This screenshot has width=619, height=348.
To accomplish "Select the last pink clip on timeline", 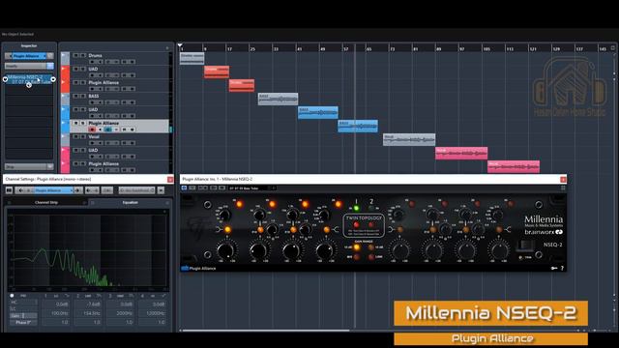I will (514, 166).
